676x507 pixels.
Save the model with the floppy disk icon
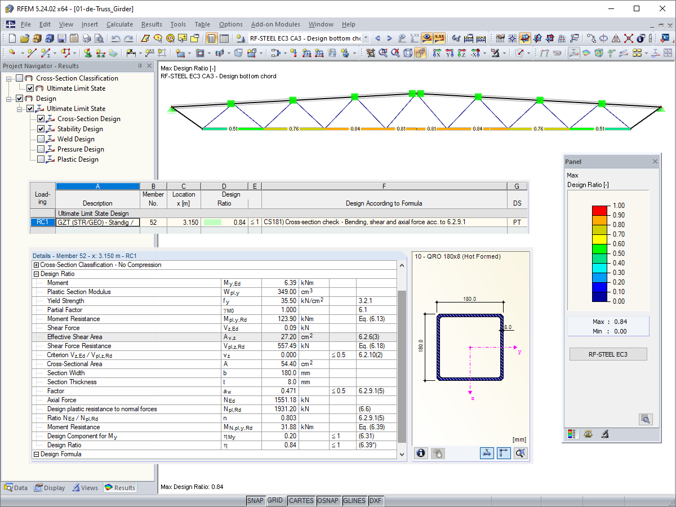coord(62,38)
